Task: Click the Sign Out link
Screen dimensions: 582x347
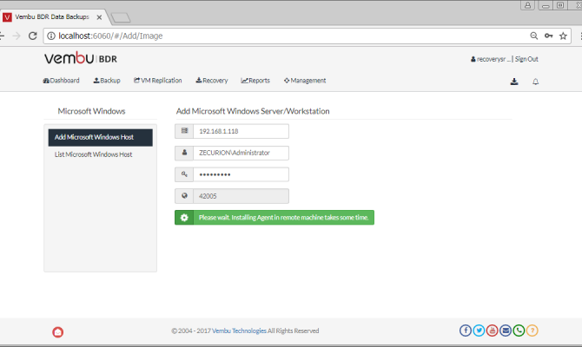Action: 526,59
